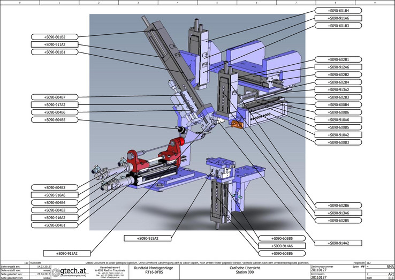This screenshot has width=395, height=280.
Task: Click the Grafische Übersicht Station 090 title
Action: [x=245, y=270]
